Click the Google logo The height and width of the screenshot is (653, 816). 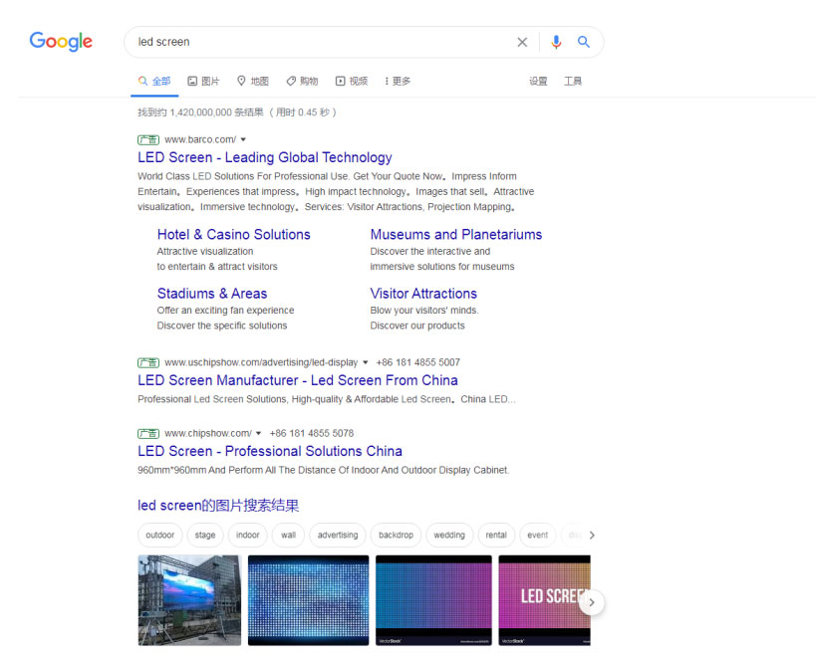(x=60, y=42)
